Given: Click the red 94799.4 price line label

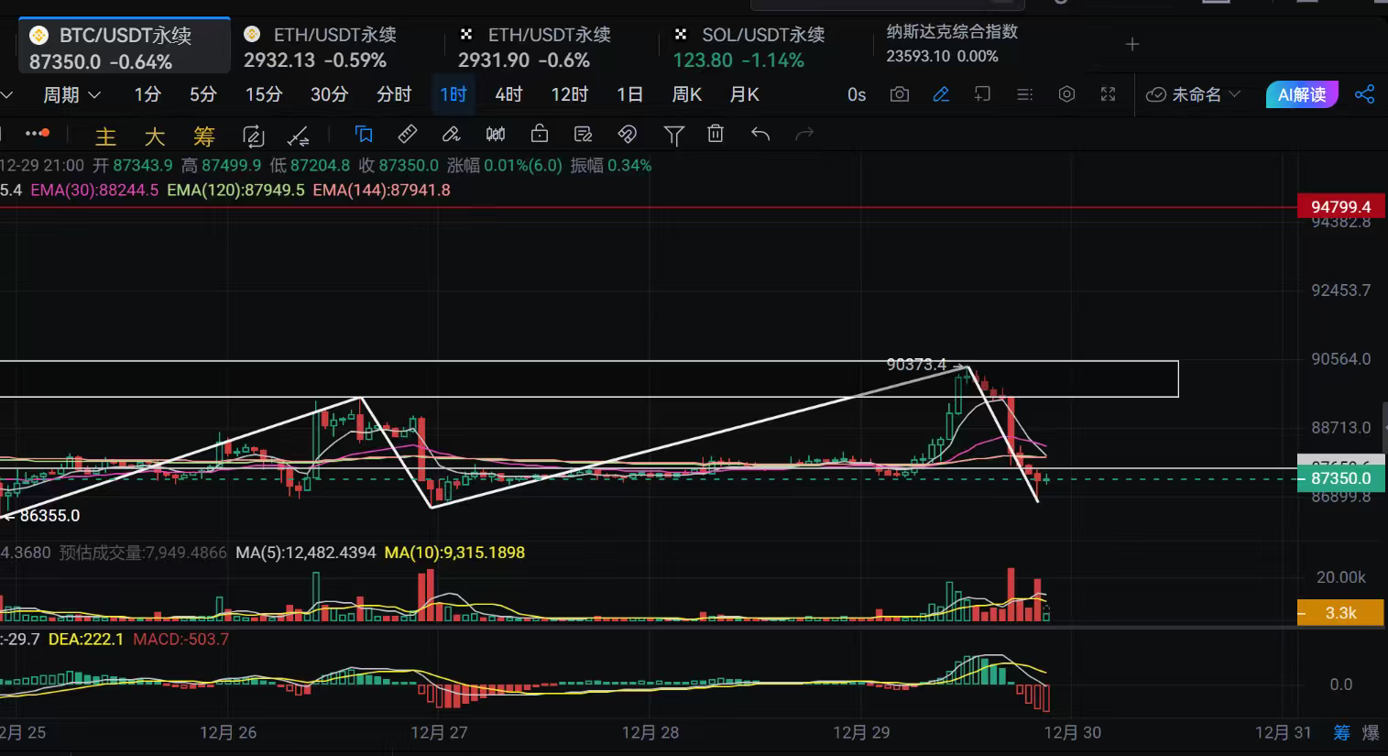Looking at the screenshot, I should [x=1340, y=207].
